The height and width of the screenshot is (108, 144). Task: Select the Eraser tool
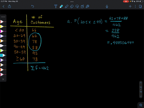coord(72,6)
